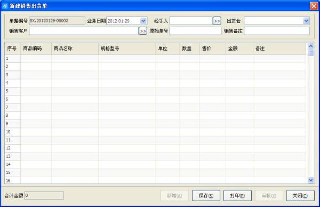
Task: Click the 销售备注 input field
Action: click(x=277, y=31)
